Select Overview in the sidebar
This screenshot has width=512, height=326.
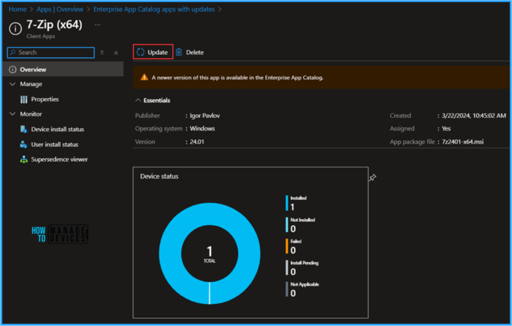(x=62, y=69)
